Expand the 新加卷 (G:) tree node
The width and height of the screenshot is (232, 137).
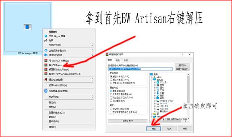(x=155, y=111)
